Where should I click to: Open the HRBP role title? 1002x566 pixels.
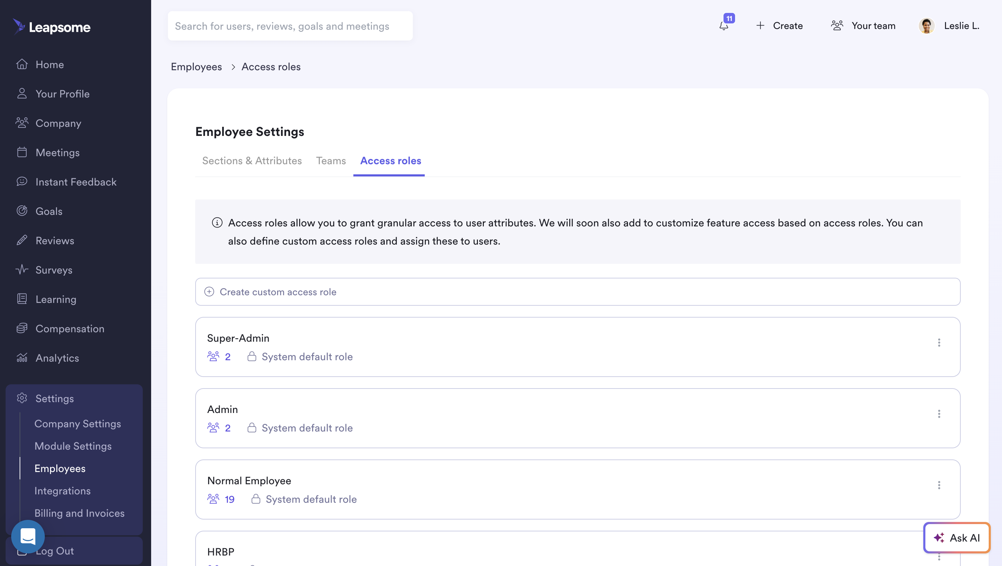pyautogui.click(x=221, y=552)
